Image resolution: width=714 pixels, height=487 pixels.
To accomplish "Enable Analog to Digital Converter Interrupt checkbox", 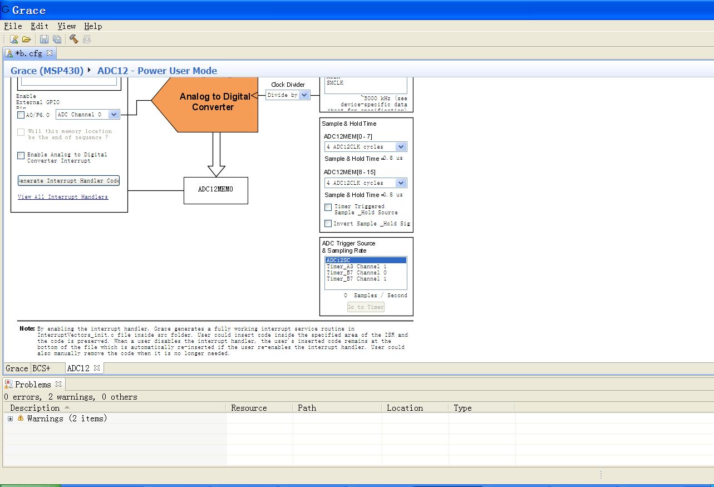I will [x=21, y=155].
